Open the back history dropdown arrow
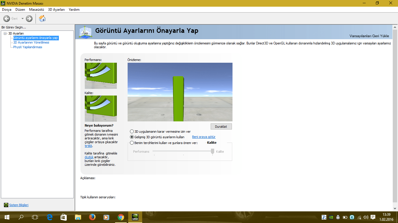This screenshot has height=223, width=398. (x=22, y=19)
